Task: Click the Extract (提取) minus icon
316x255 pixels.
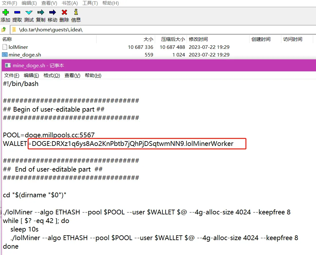Action: pos(17,13)
